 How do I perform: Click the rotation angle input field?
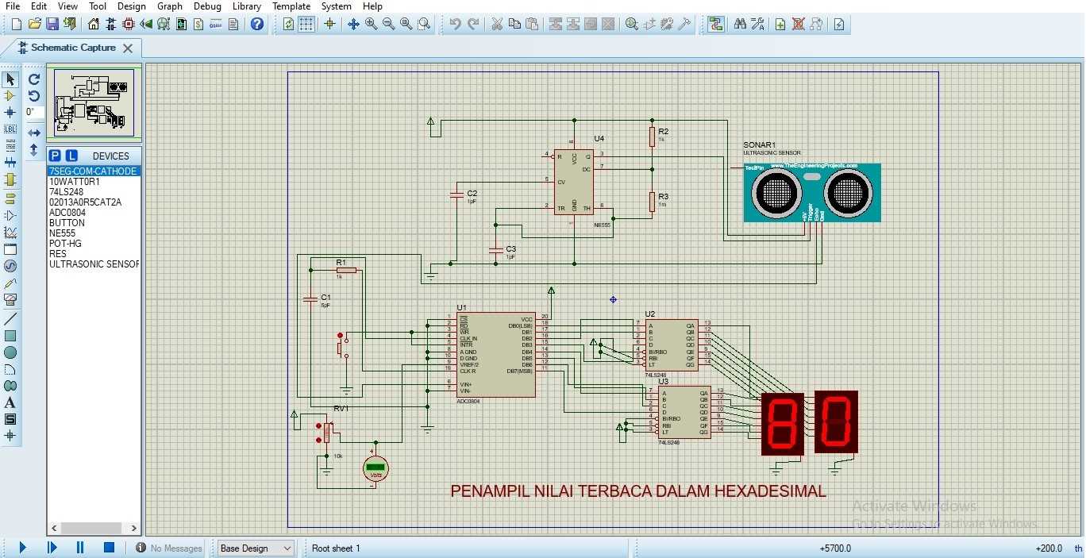pyautogui.click(x=34, y=113)
